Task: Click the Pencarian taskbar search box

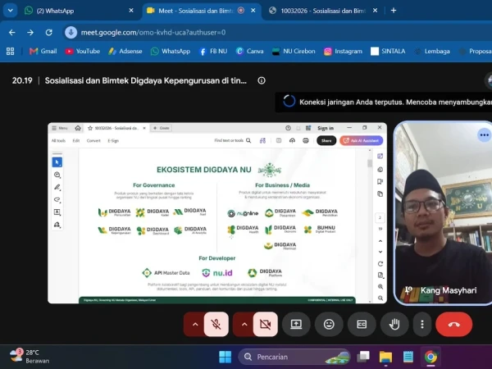Action: point(294,357)
